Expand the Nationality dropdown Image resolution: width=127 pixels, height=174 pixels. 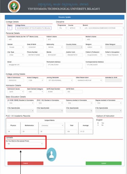click(x=55, y=47)
